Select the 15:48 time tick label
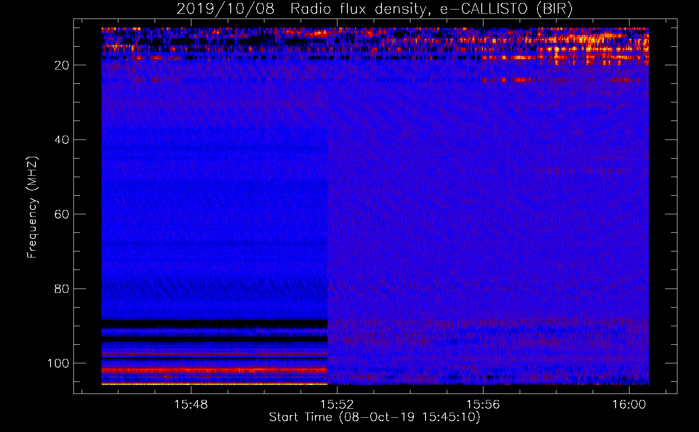The image size is (699, 432). click(x=191, y=404)
